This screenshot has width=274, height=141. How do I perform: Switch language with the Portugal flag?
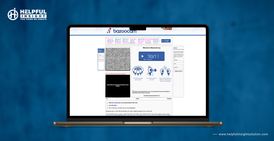(x=169, y=29)
